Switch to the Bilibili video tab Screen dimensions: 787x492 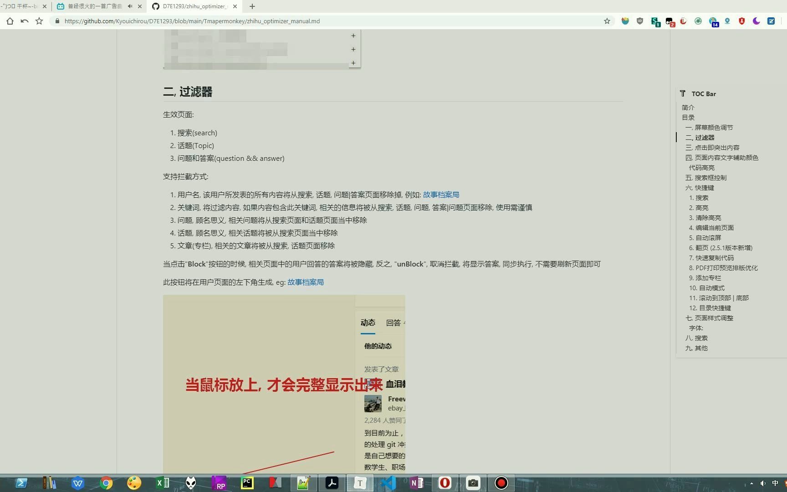(x=94, y=6)
